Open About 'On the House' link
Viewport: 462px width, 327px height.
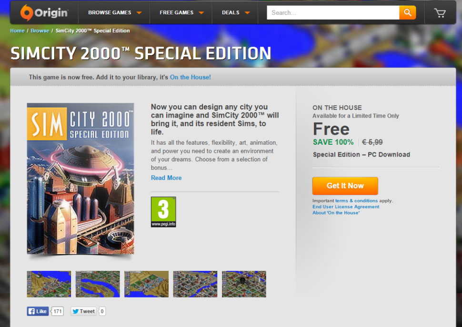[x=336, y=213]
